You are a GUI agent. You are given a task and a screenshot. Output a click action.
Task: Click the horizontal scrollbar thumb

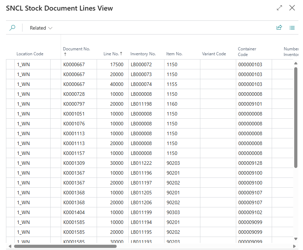click(65, 246)
